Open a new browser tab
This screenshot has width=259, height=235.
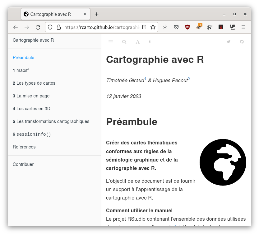click(97, 14)
